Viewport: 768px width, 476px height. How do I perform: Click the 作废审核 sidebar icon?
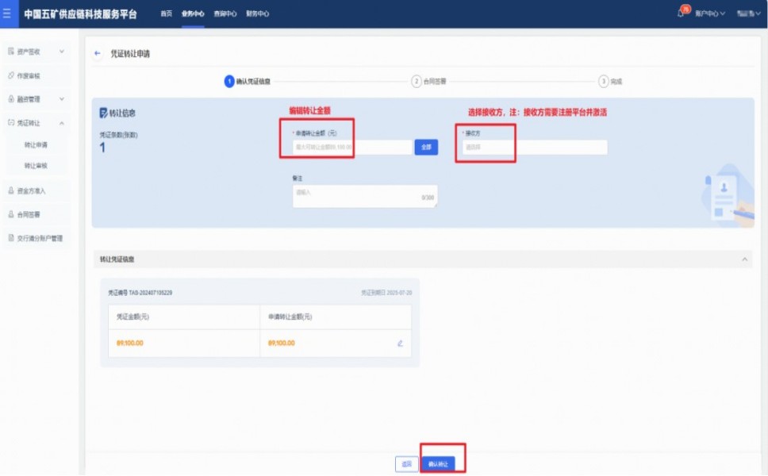[11, 75]
